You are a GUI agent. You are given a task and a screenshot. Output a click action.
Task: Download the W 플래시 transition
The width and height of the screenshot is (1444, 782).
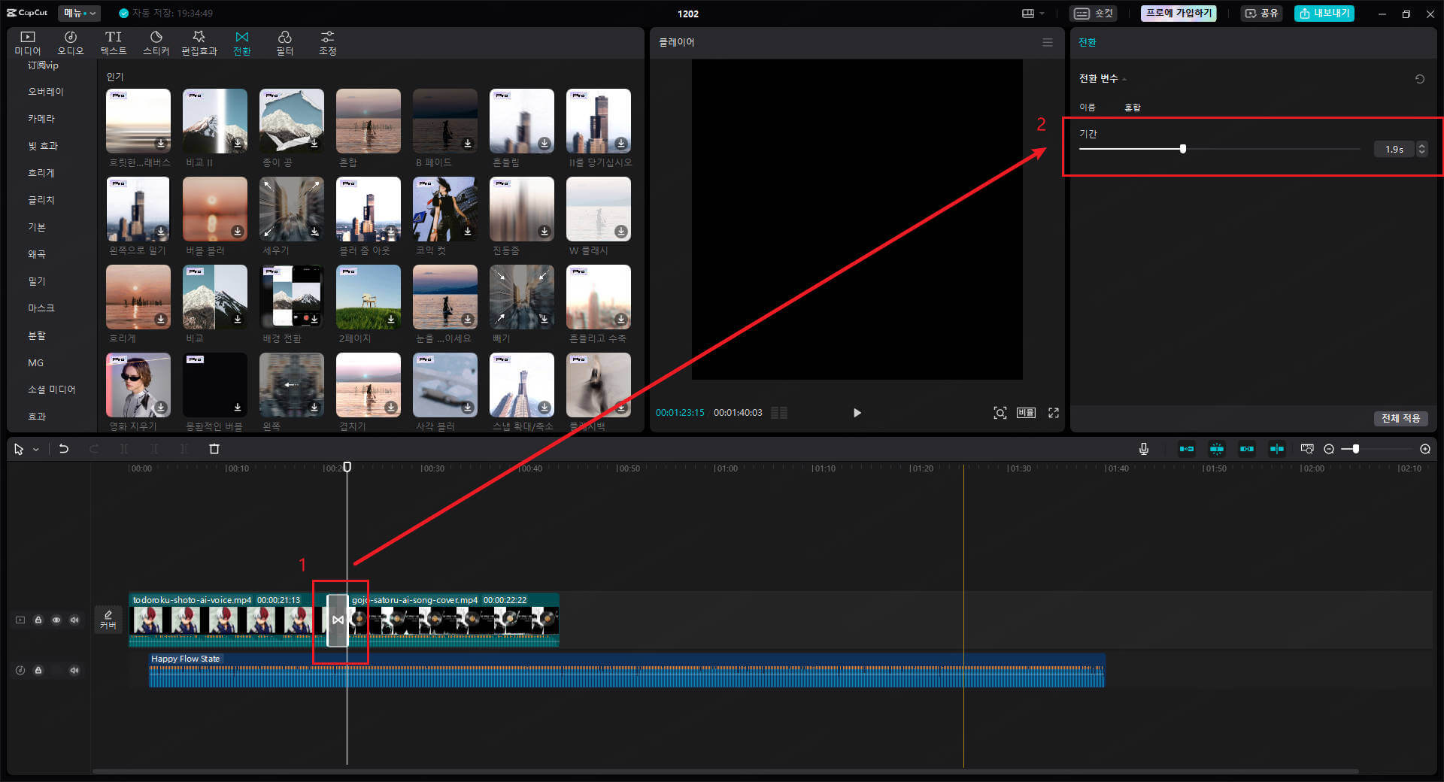621,232
